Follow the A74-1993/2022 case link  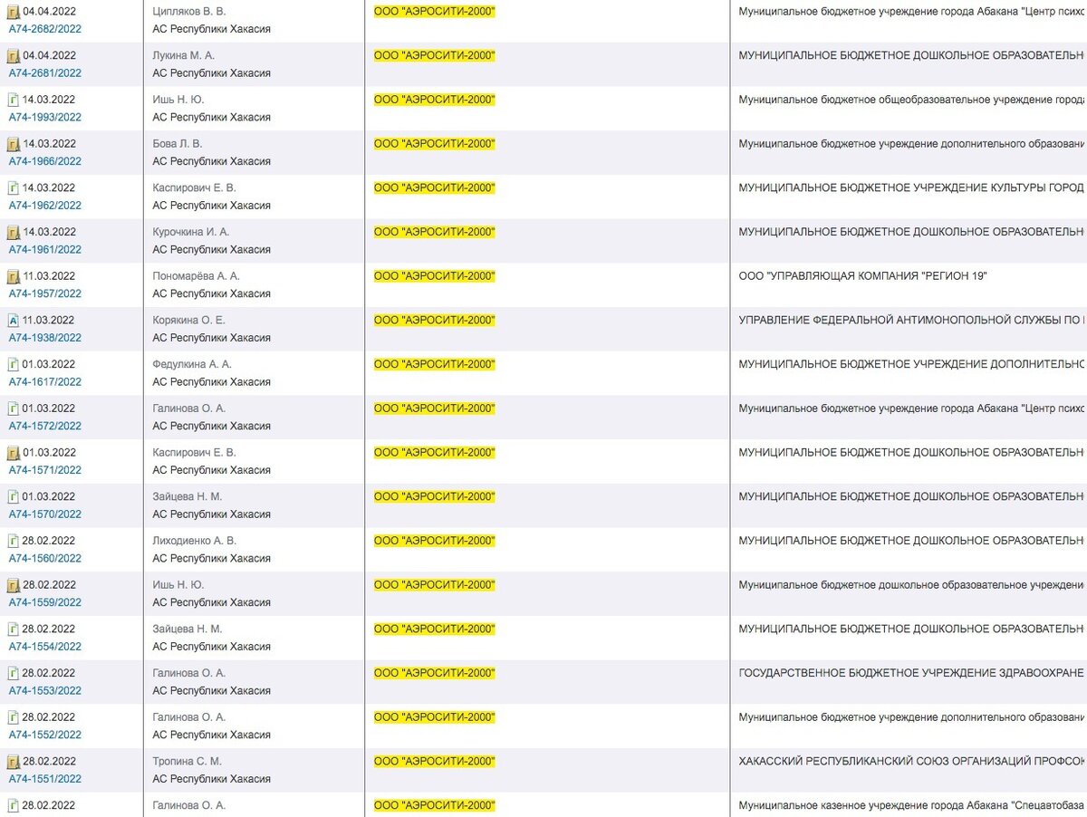(x=45, y=118)
